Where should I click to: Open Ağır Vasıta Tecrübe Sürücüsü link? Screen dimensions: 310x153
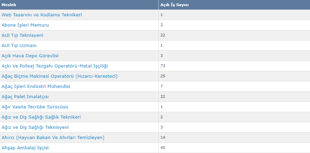point(35,107)
